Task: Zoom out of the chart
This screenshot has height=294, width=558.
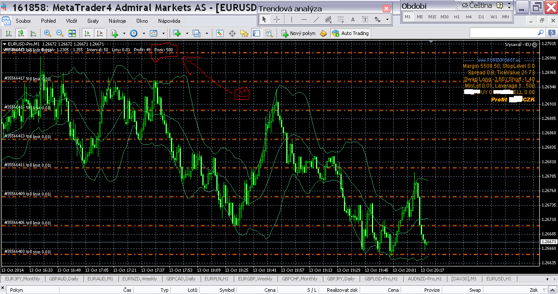Action: [x=60, y=33]
